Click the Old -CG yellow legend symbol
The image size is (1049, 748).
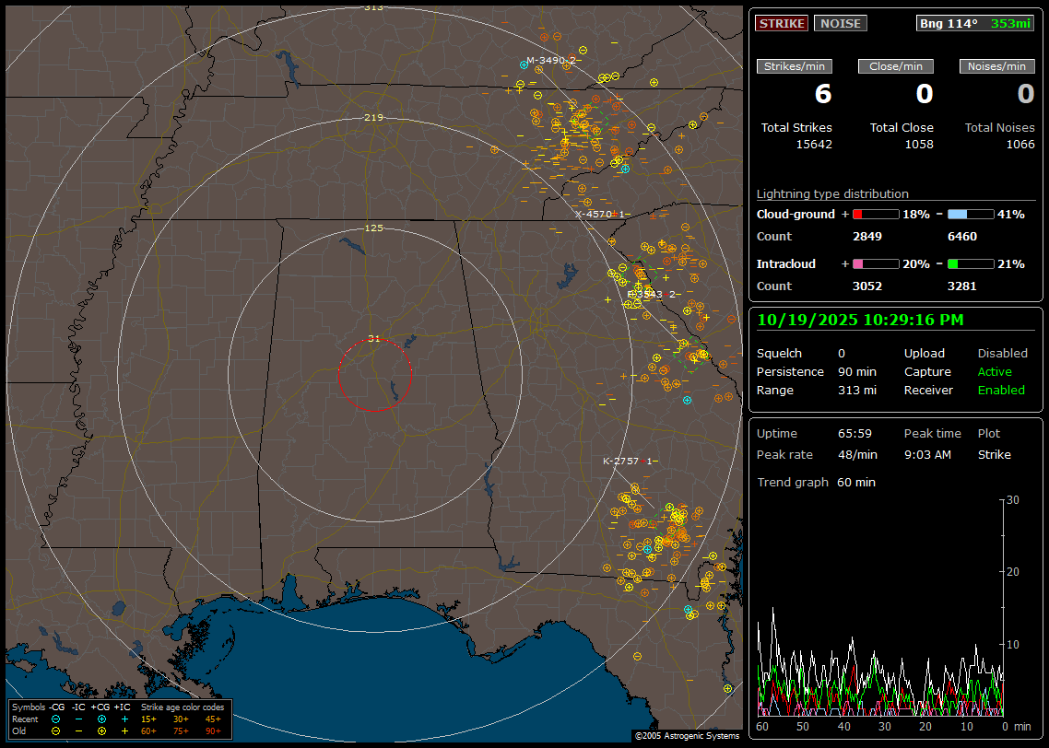click(55, 730)
